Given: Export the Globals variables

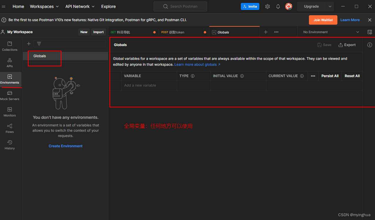Looking at the screenshot, I should [347, 45].
